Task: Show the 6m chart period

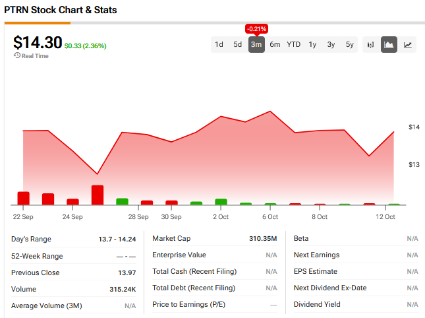Action: coord(275,45)
